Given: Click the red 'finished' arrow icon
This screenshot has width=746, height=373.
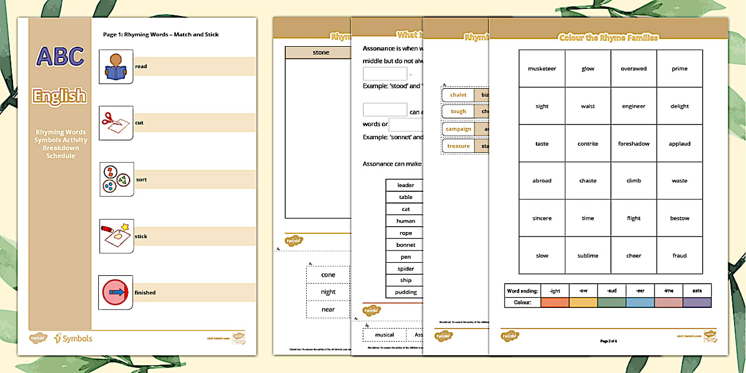Looking at the screenshot, I should click(116, 292).
